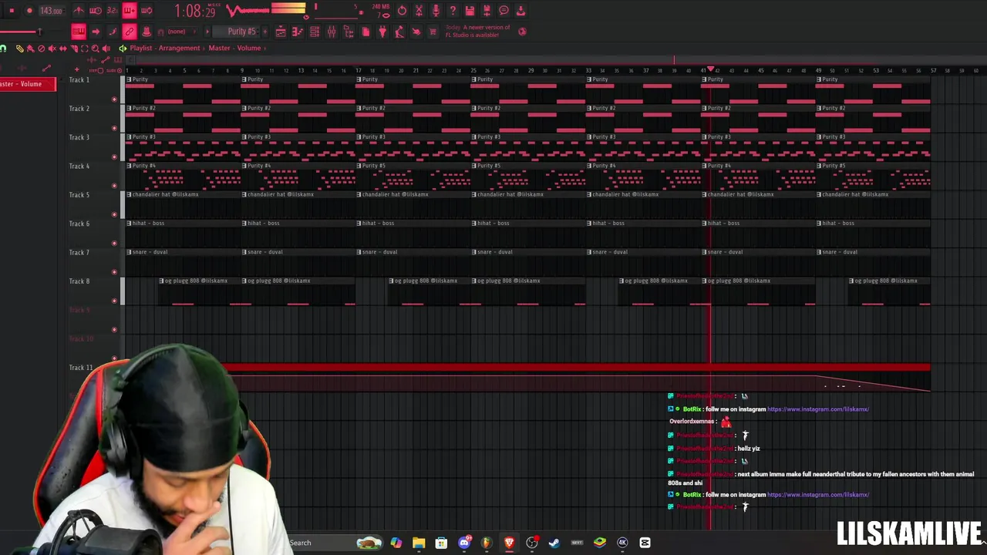
Task: Toggle the recording countdown
Action: [x=112, y=11]
